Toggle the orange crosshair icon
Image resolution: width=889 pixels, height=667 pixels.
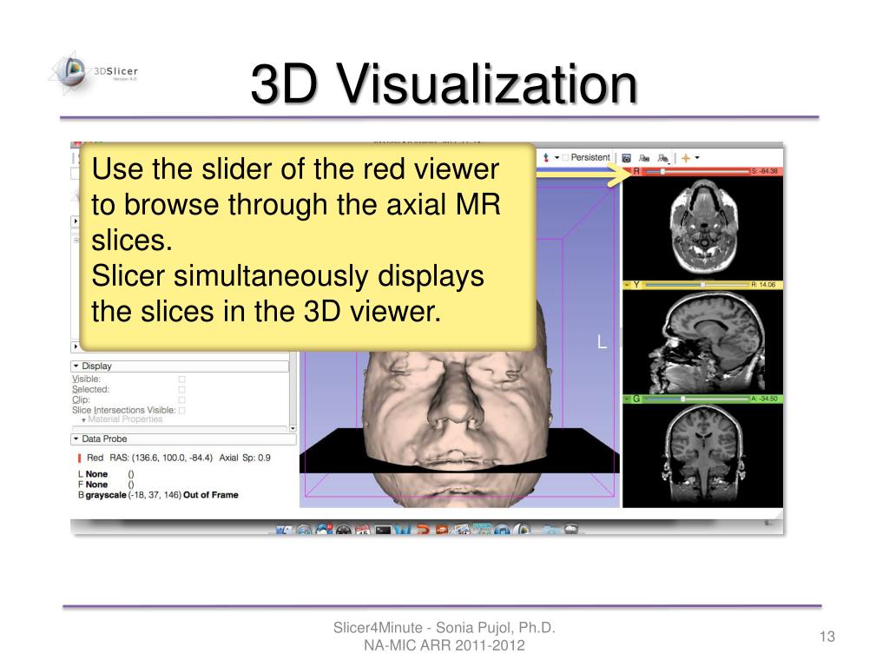(686, 158)
